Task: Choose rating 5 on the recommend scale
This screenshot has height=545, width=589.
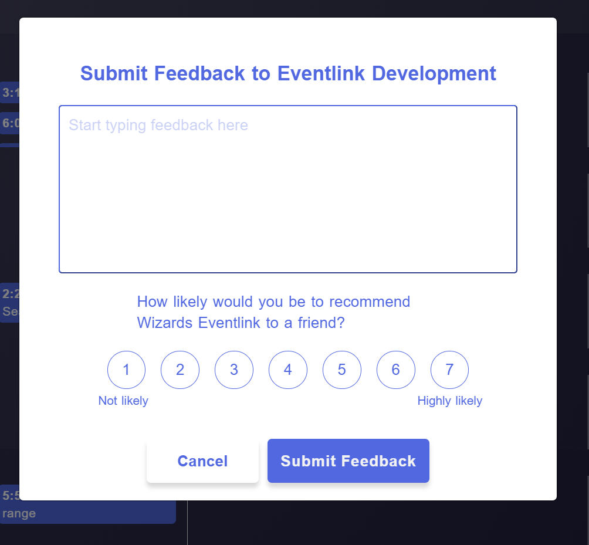Action: tap(342, 370)
